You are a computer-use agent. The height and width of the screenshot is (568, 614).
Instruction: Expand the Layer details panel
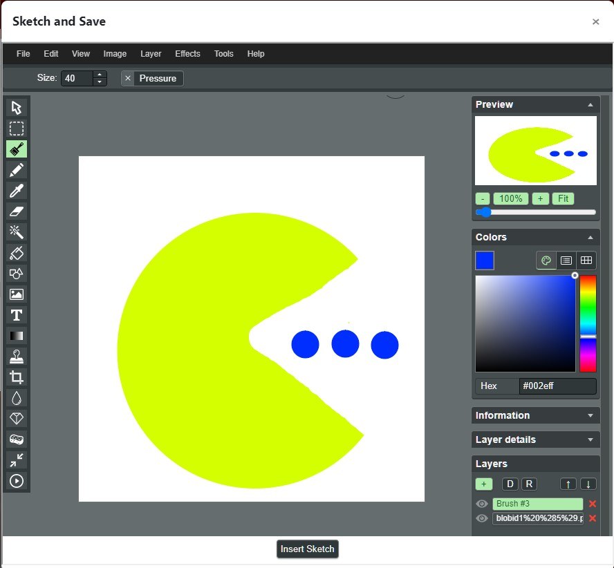590,439
